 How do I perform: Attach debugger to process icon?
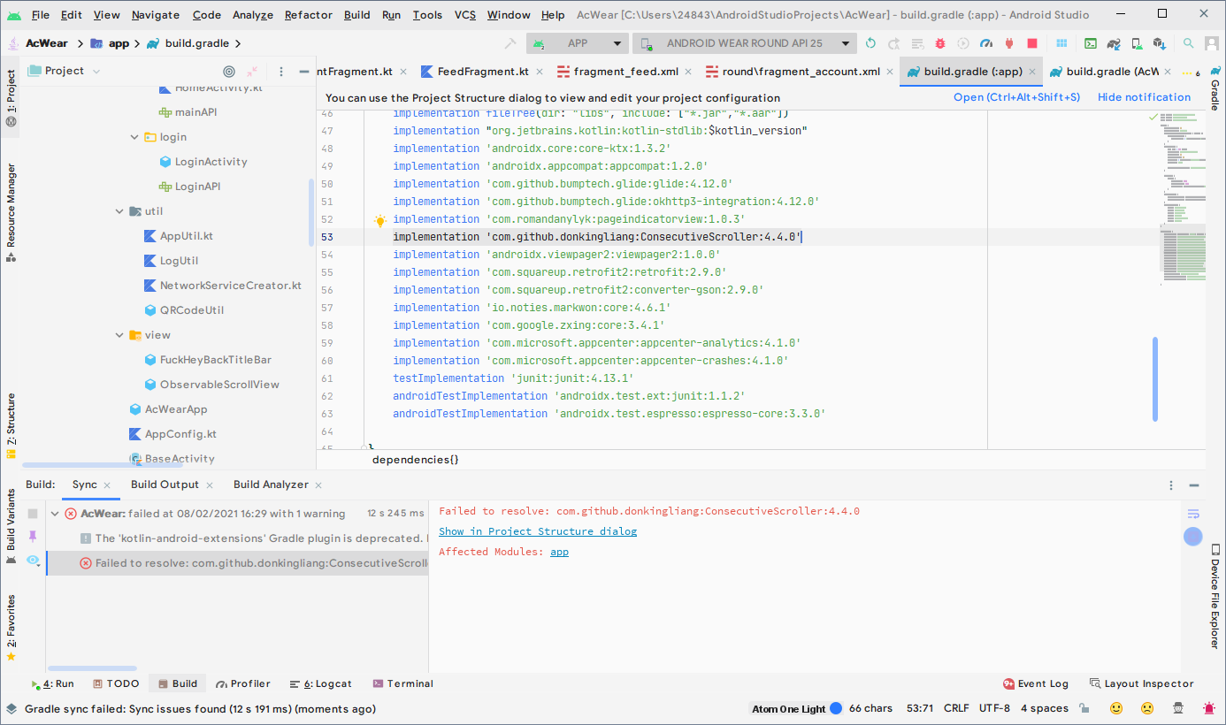1008,42
